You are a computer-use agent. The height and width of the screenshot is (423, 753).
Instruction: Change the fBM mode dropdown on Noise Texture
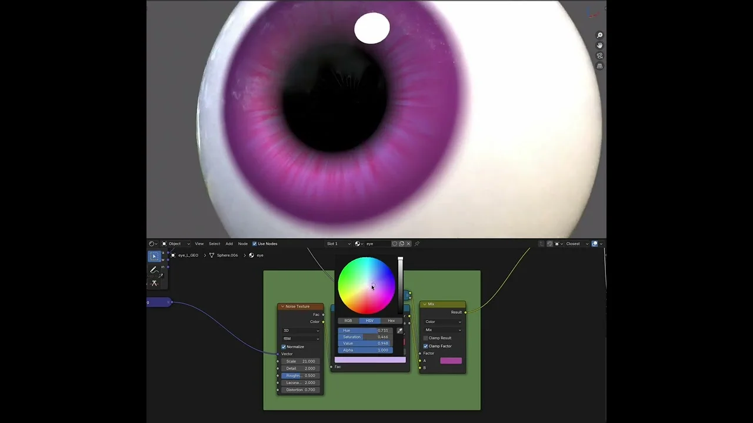pos(300,338)
